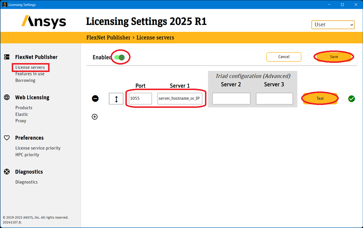Open Features in use page
Image resolution: width=363 pixels, height=228 pixels.
coord(30,74)
